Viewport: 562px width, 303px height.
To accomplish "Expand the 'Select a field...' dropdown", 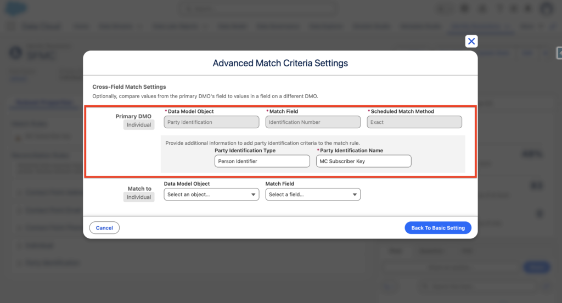I will click(313, 195).
